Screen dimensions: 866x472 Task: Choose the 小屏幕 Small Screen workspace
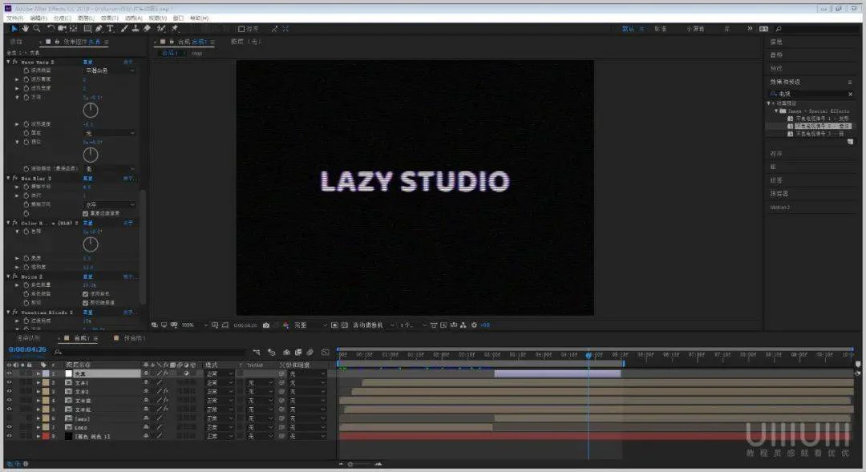[x=695, y=29]
